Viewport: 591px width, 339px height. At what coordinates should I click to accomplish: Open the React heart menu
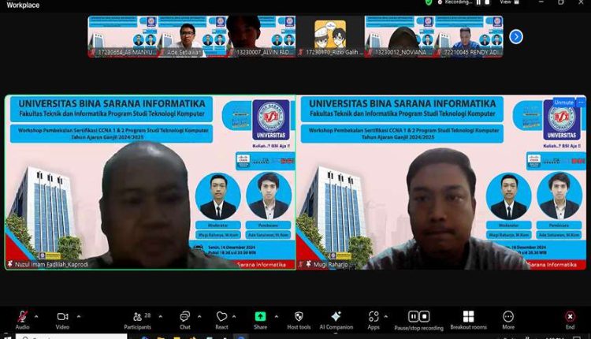[x=221, y=320]
